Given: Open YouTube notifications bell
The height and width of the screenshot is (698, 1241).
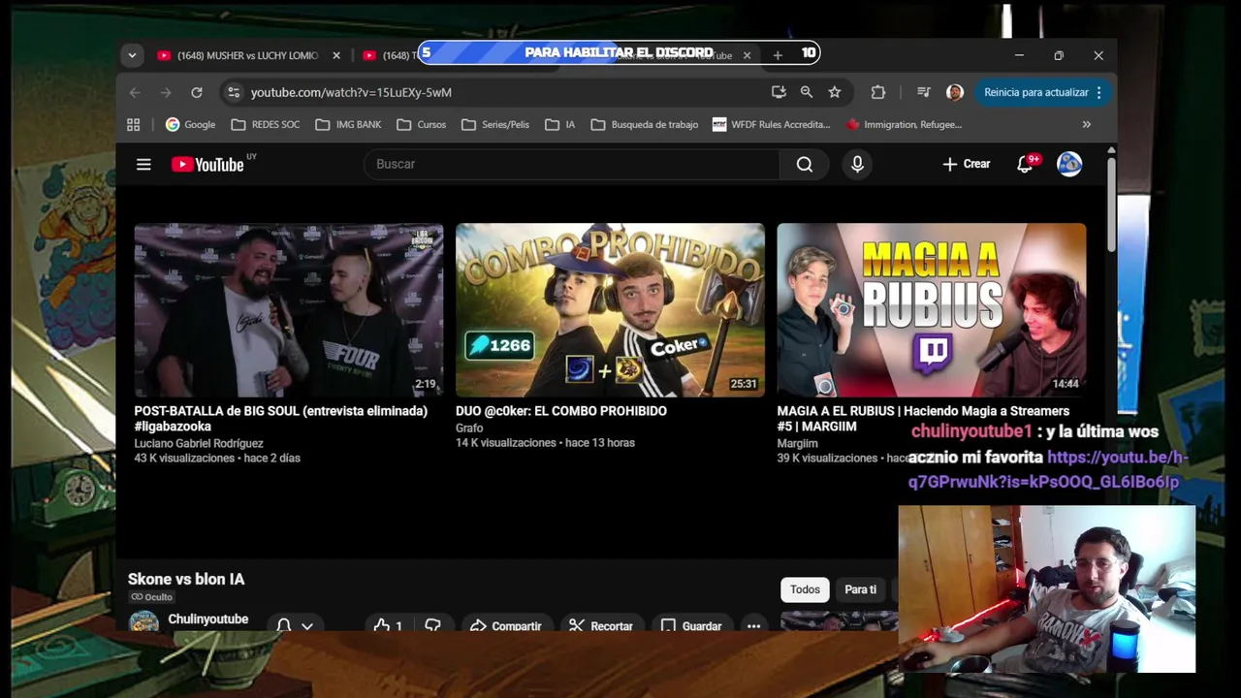Looking at the screenshot, I should pyautogui.click(x=1025, y=164).
